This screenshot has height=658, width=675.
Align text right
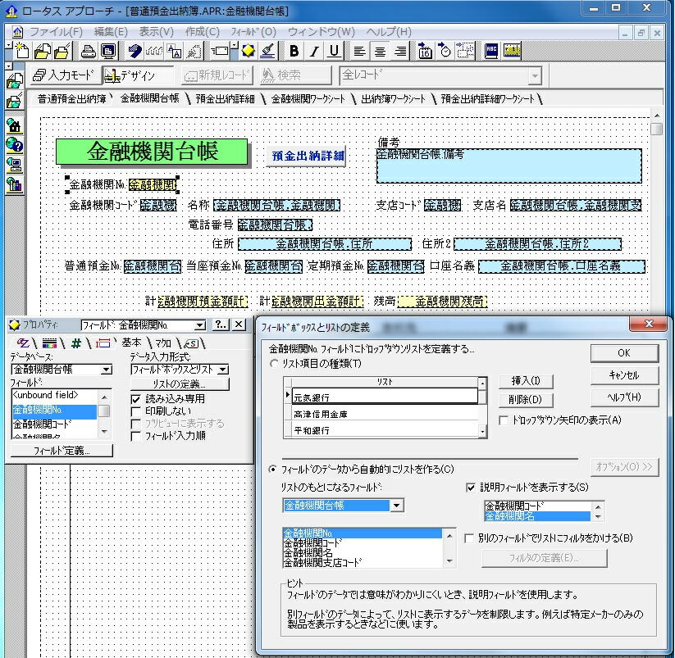[400, 51]
